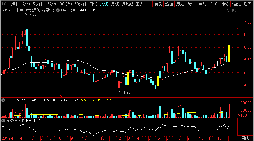Toggle 标记 stock marking
Viewport: 254px width, 141px height.
(x=225, y=4)
